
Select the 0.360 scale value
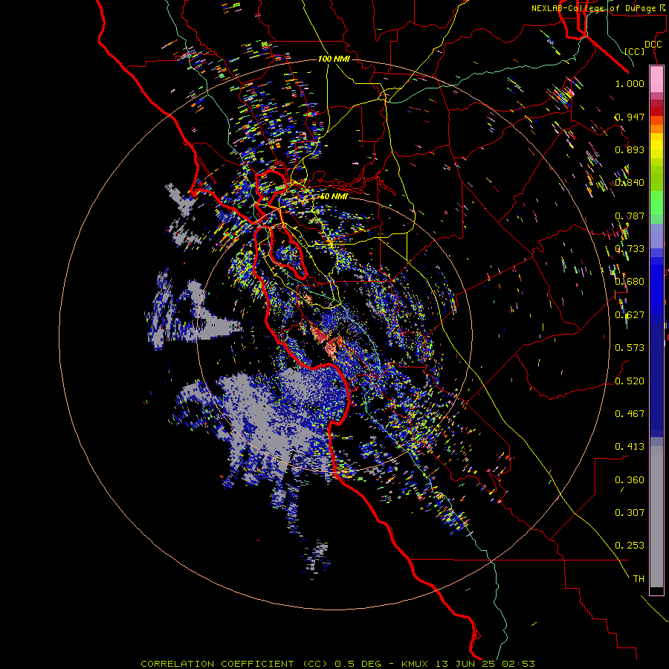pyautogui.click(x=630, y=480)
